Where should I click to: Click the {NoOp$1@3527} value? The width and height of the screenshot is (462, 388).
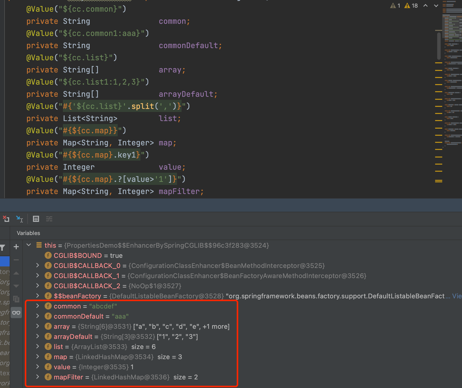pos(155,286)
